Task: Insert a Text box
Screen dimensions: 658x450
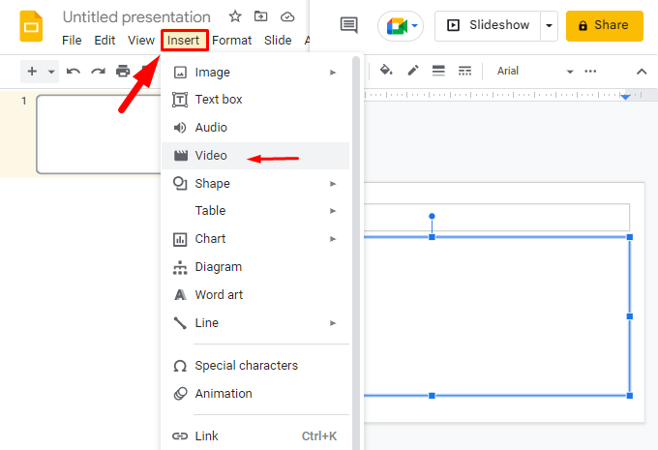Action: [x=255, y=100]
